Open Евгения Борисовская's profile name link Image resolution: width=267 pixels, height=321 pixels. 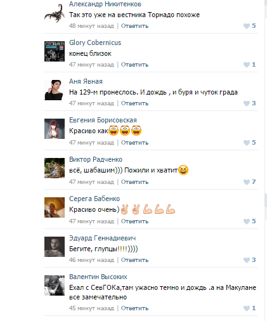(x=103, y=120)
